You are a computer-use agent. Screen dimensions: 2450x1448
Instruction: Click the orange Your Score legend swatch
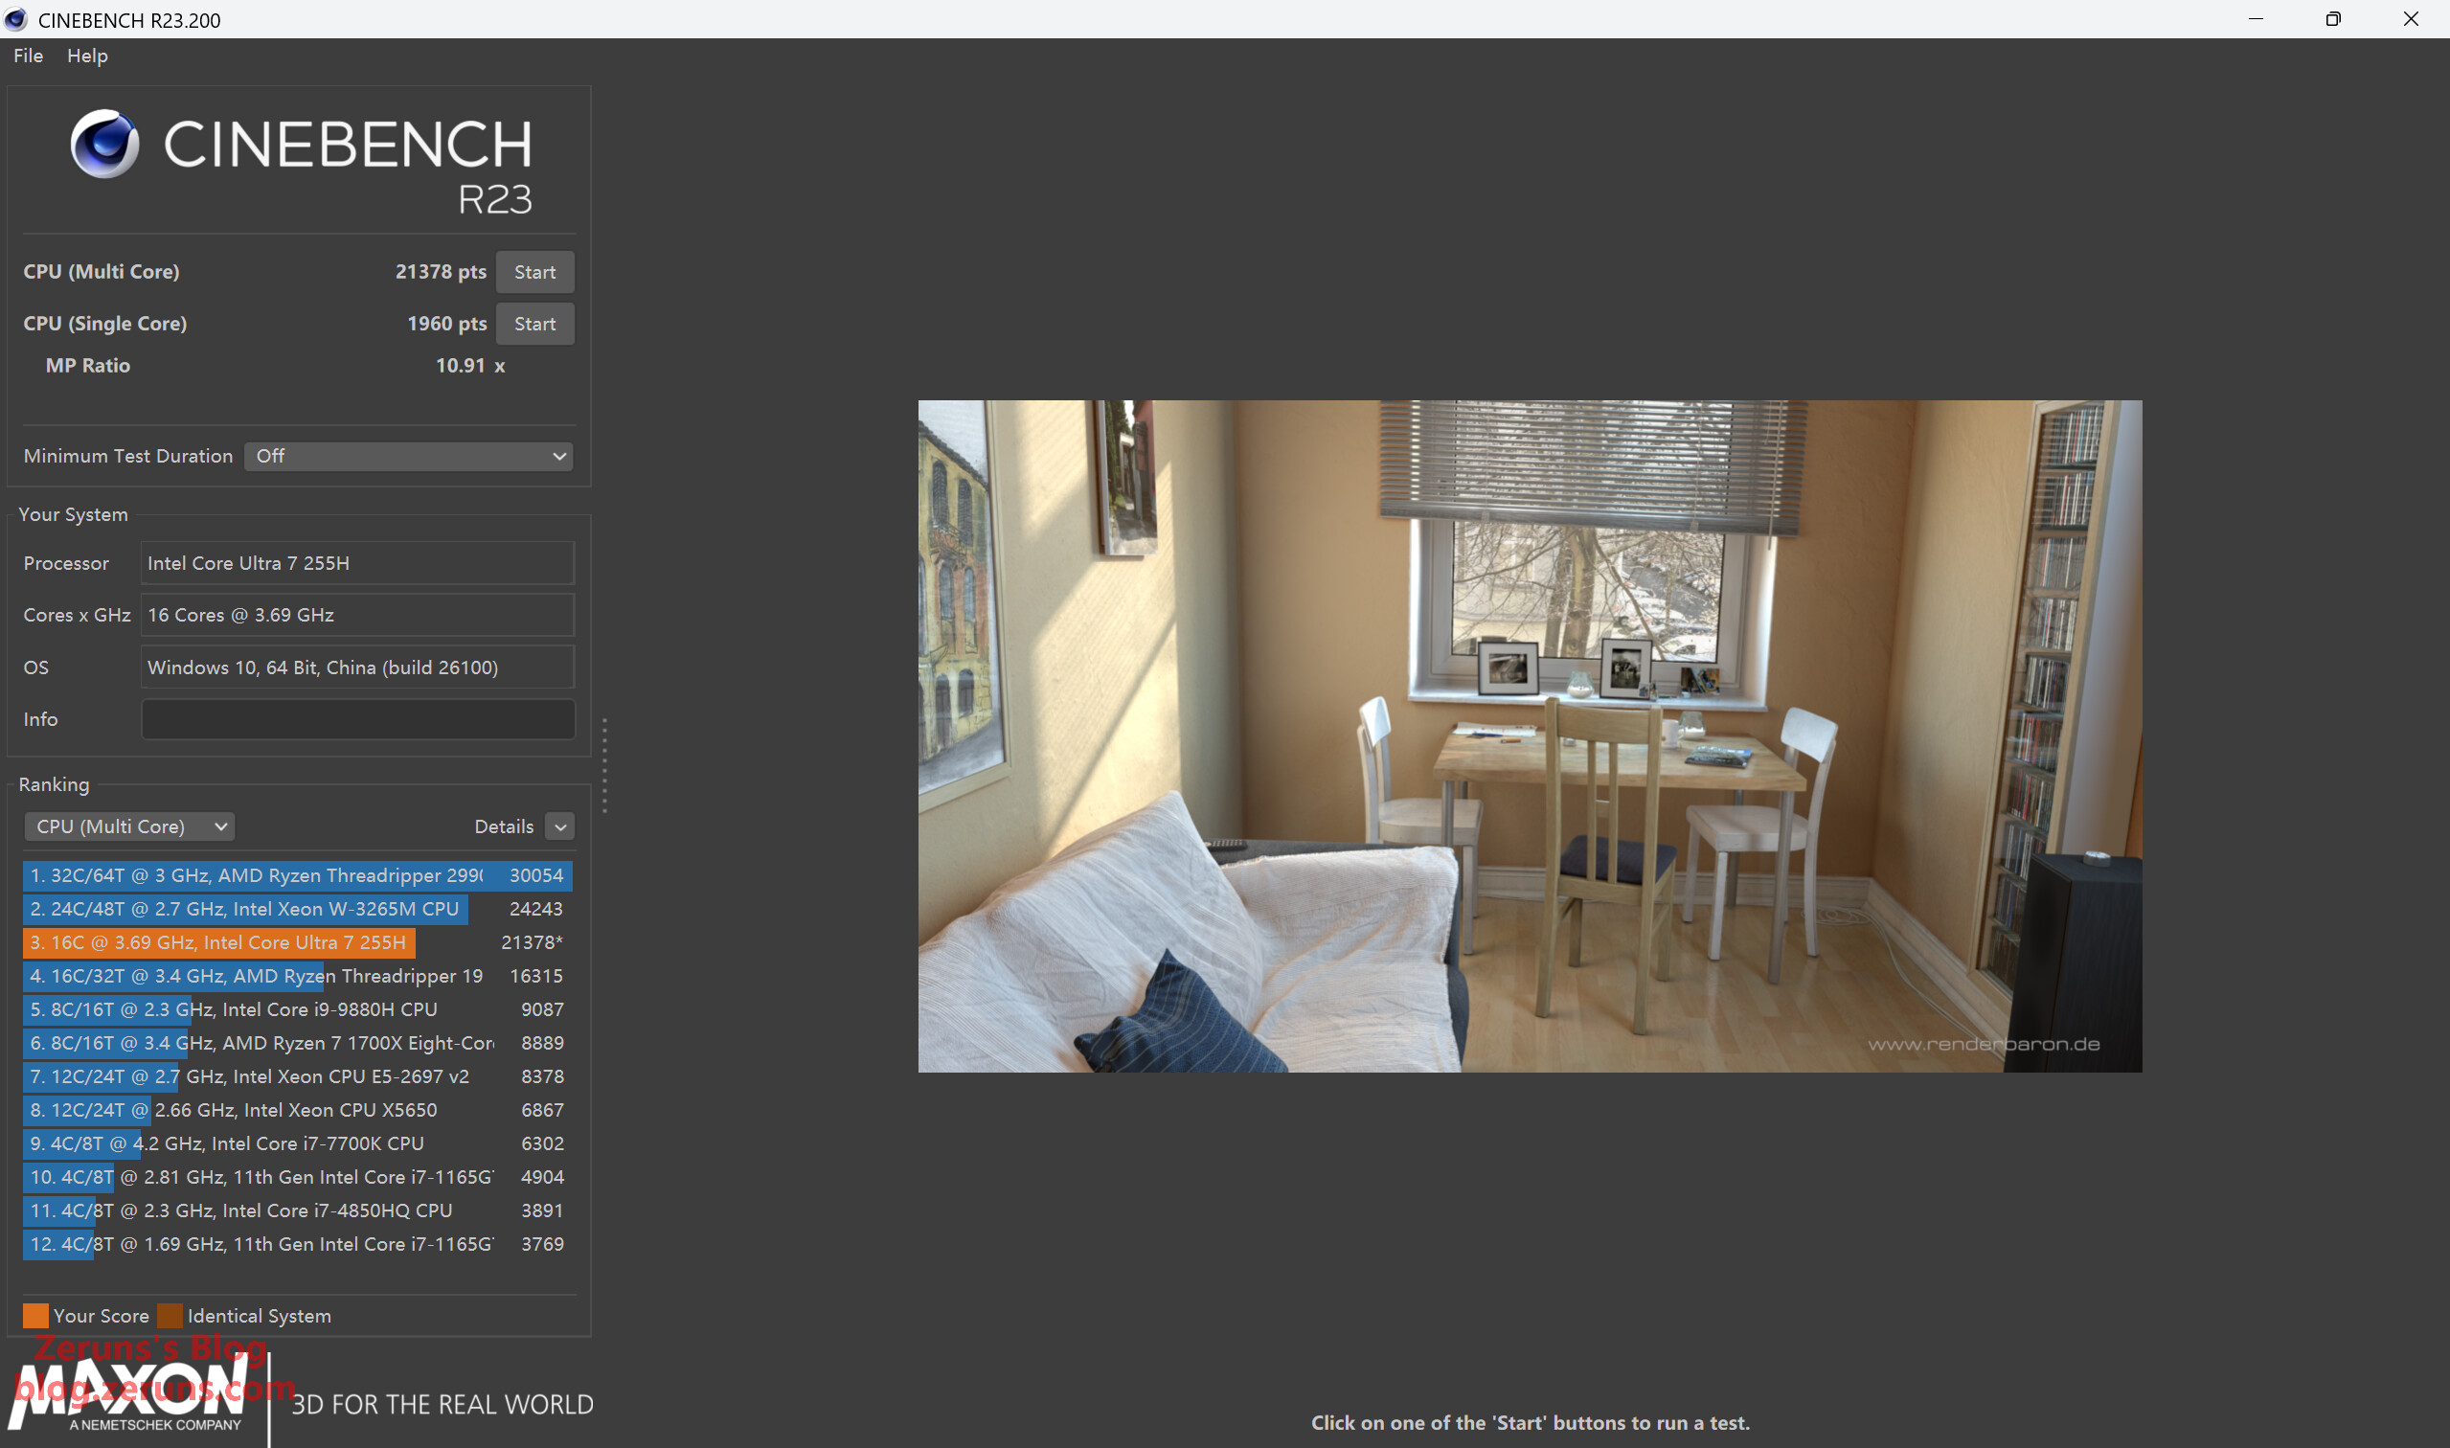[x=35, y=1315]
